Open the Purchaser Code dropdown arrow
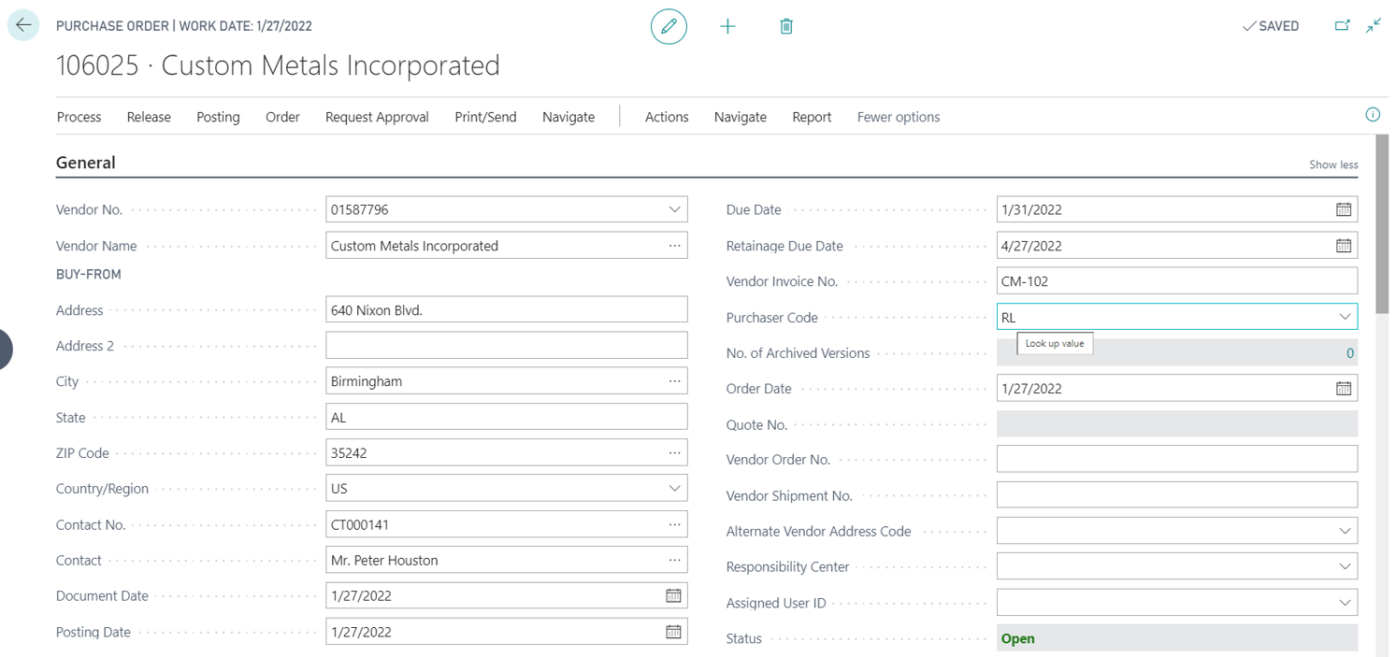Screen dimensions: 1396x657 (1345, 318)
